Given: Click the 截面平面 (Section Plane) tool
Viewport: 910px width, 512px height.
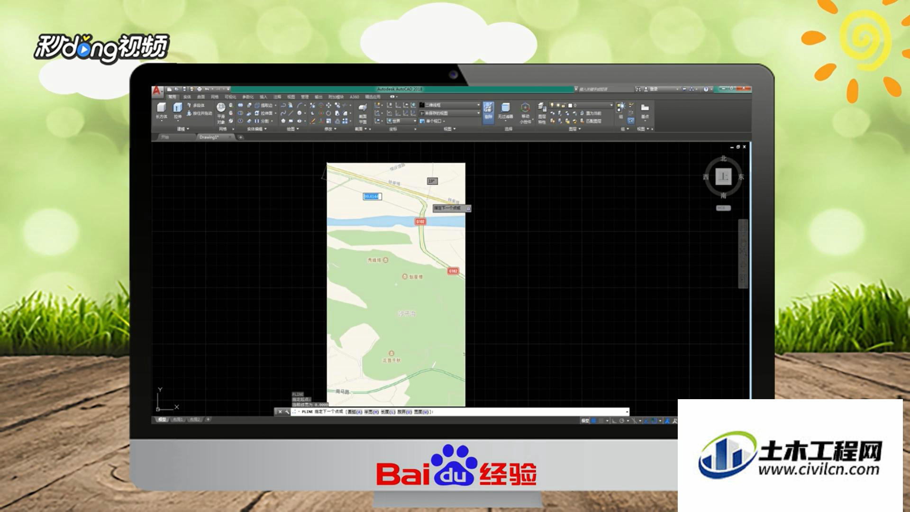Looking at the screenshot, I should [363, 113].
